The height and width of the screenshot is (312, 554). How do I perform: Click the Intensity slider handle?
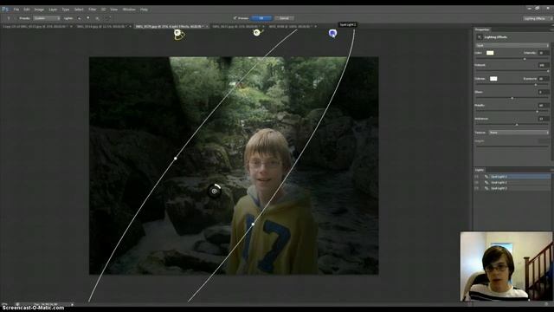tap(525, 59)
